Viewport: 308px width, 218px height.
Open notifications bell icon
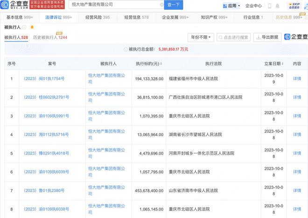click(277, 6)
